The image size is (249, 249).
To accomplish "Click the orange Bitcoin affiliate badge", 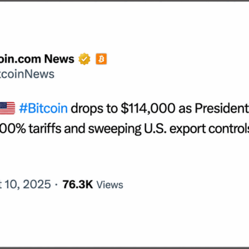I will tap(101, 59).
